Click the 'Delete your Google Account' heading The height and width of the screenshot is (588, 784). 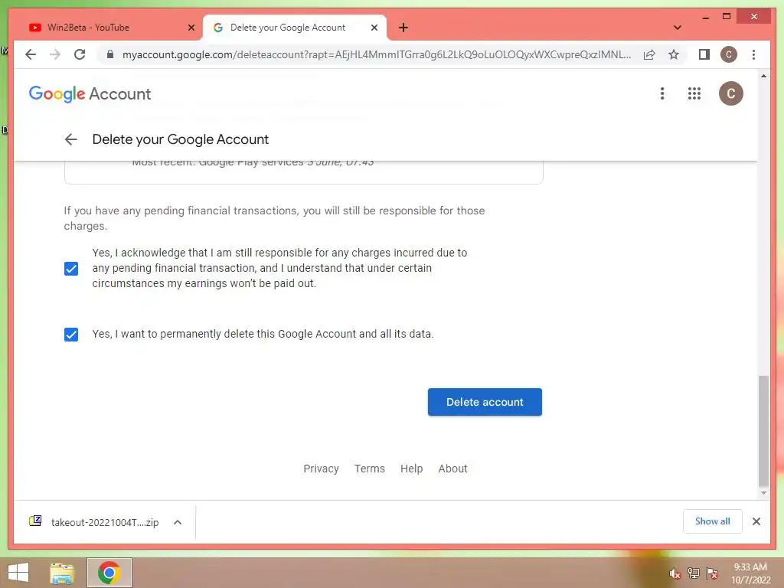pos(181,139)
